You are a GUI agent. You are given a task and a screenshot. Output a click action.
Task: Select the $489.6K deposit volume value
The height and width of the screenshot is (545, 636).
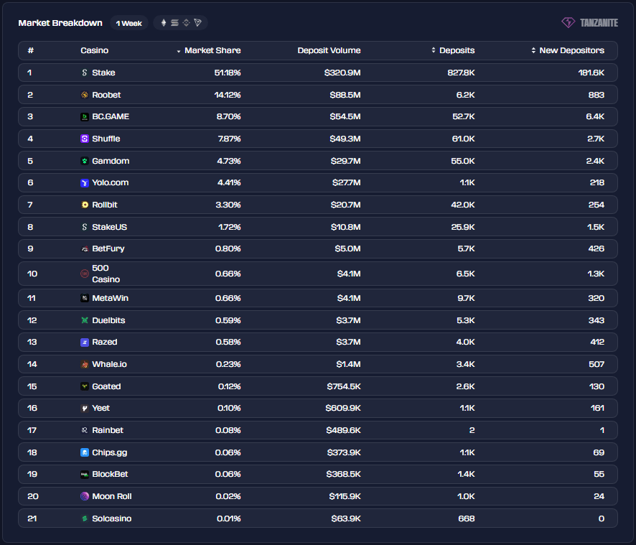(344, 430)
